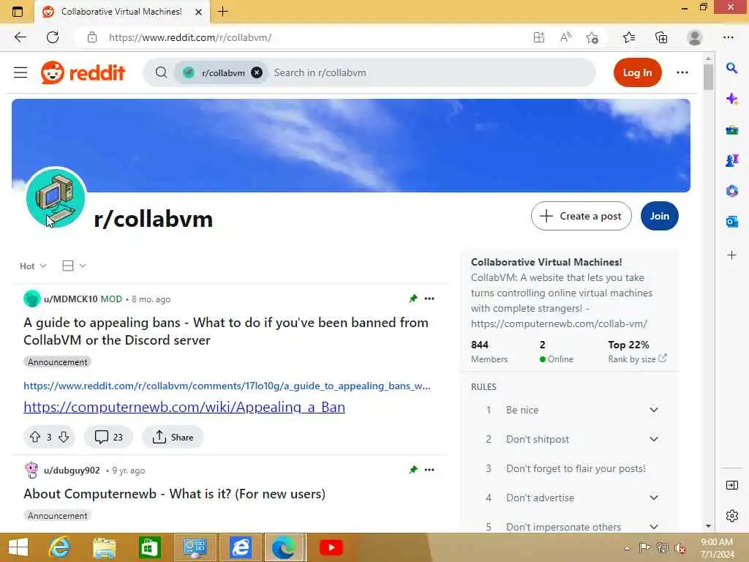Image resolution: width=749 pixels, height=562 pixels.
Task: Open Reddit hamburger navigation menu
Action: point(20,72)
